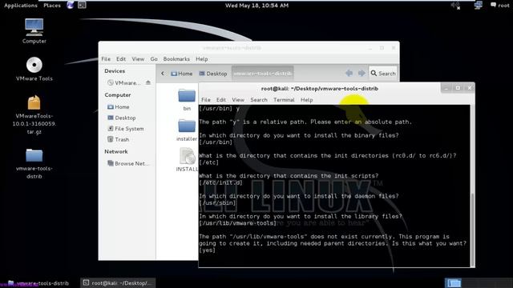Open terminal Help menu
Image resolution: width=513 pixels, height=288 pixels.
306,99
